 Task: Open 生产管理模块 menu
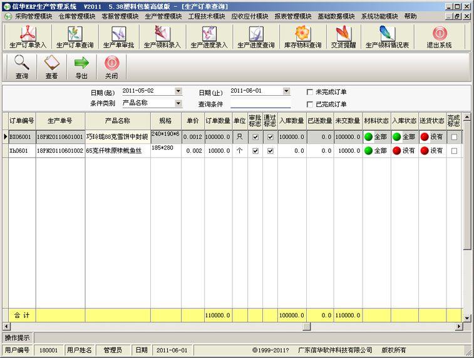tap(163, 16)
